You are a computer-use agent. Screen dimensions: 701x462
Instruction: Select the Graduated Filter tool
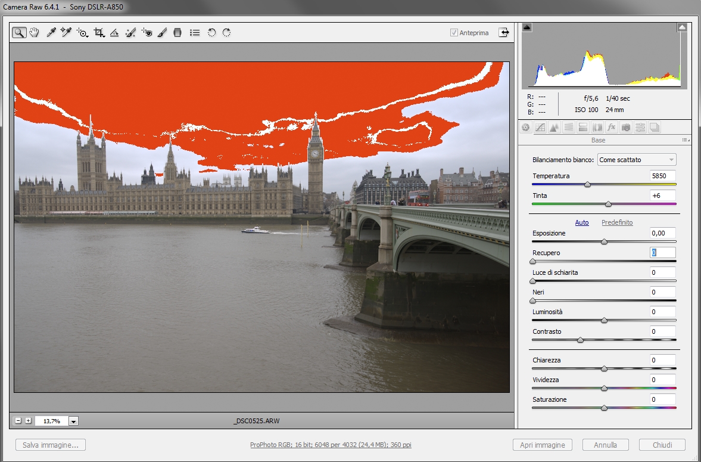click(x=177, y=33)
